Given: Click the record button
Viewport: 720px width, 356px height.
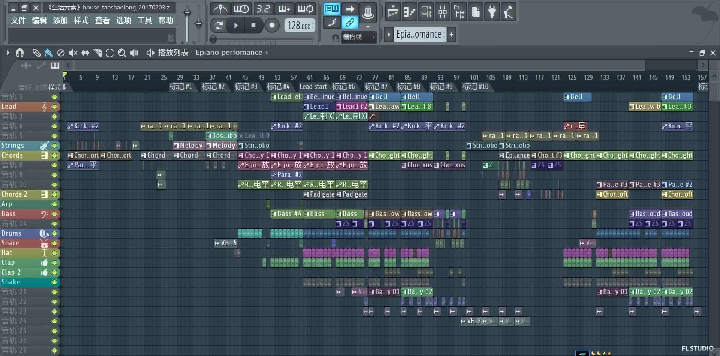Looking at the screenshot, I should click(272, 26).
